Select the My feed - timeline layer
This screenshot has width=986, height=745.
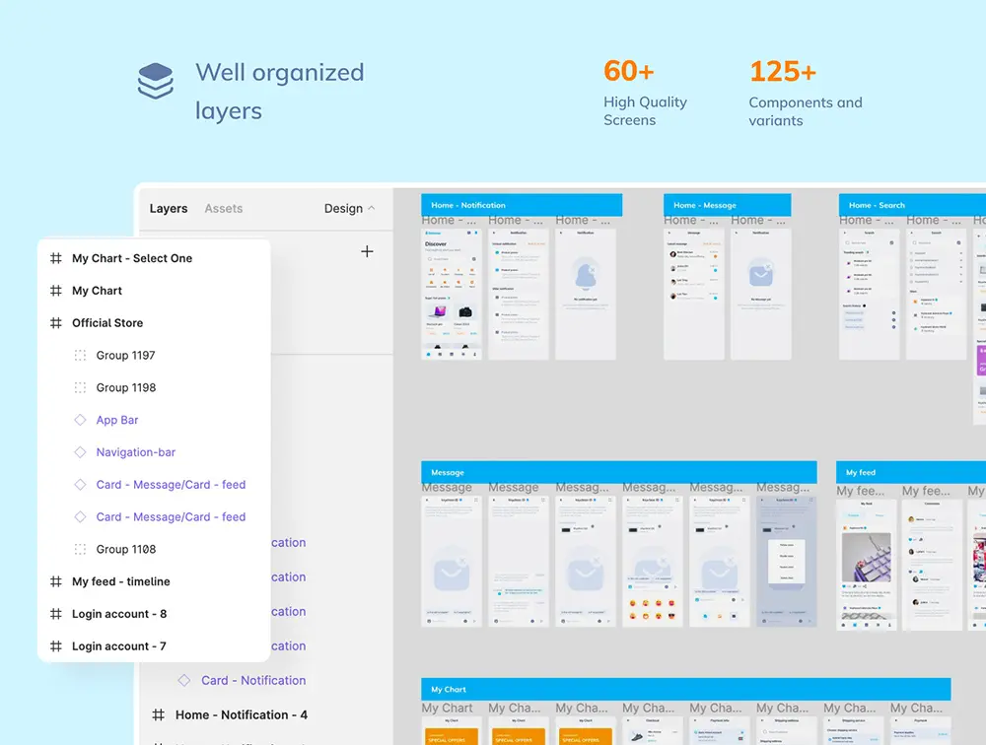point(120,581)
